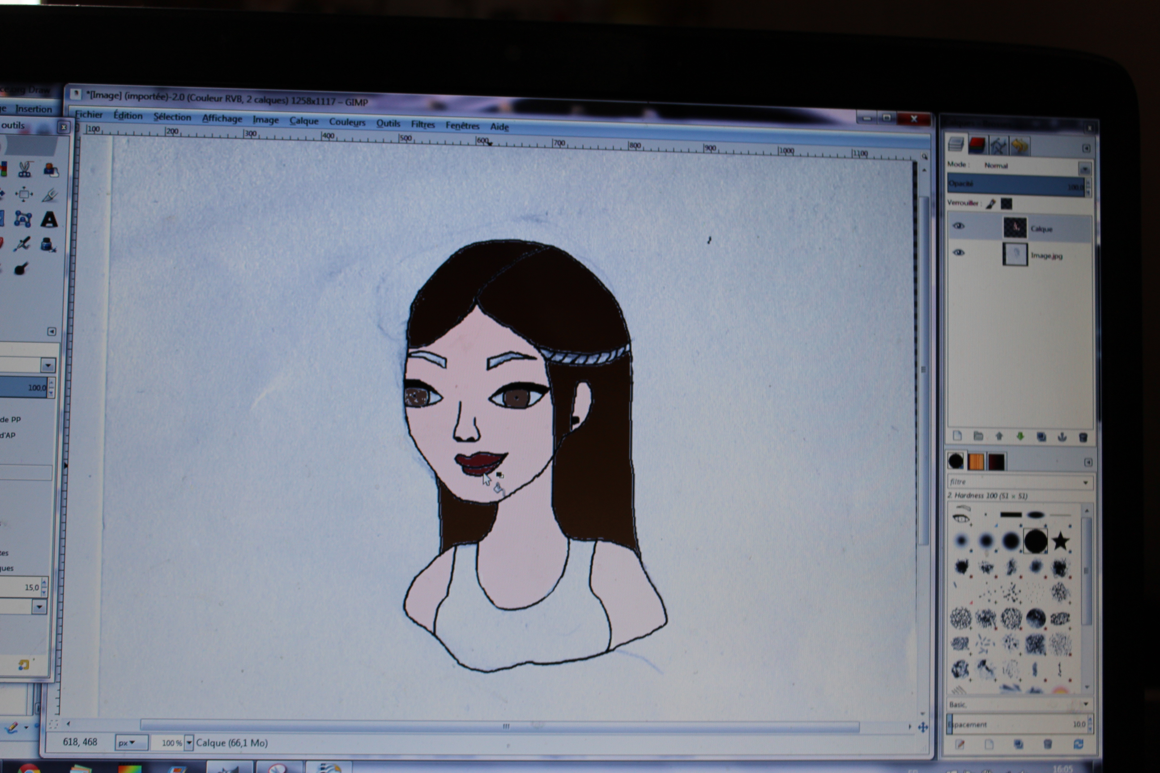
Task: Open the Calque menu
Action: (x=303, y=121)
